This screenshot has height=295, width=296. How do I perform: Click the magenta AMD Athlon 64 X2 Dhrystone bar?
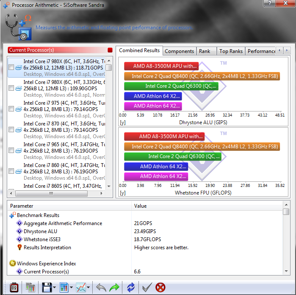coord(153,106)
